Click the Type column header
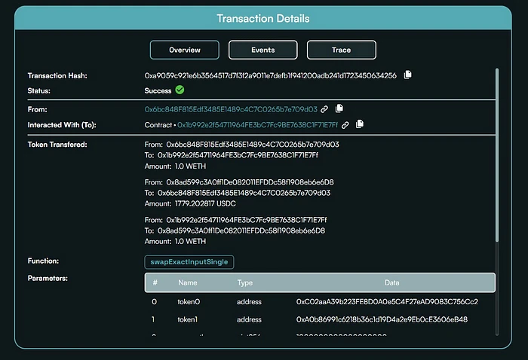 pos(245,282)
